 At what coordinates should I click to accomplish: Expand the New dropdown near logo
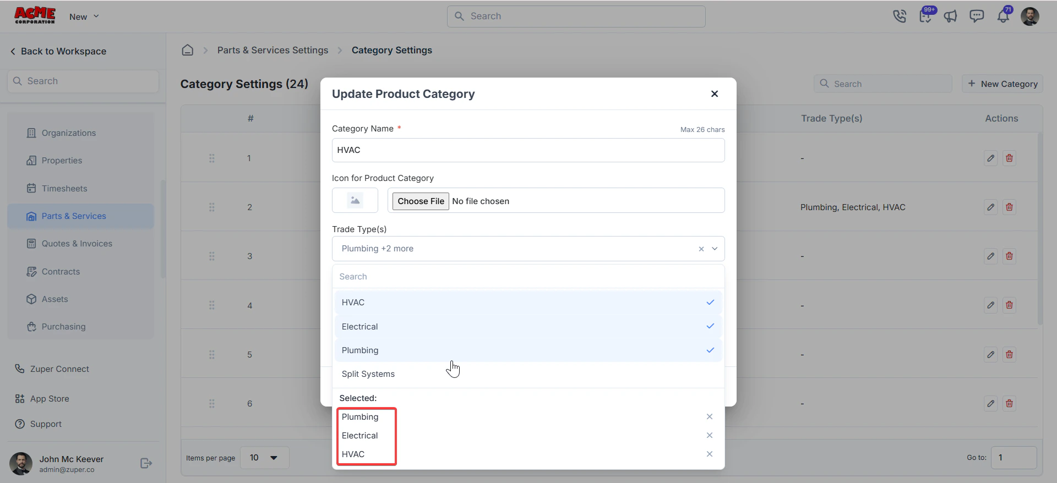click(84, 17)
